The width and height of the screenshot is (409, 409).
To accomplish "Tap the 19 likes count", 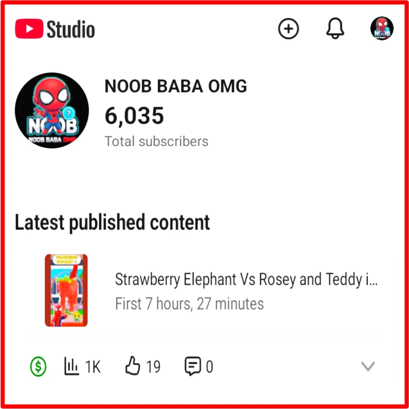I will pyautogui.click(x=153, y=367).
